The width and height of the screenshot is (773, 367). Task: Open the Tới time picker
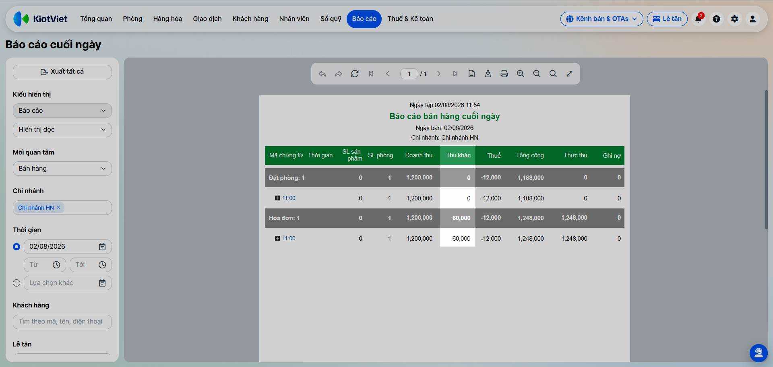click(91, 265)
